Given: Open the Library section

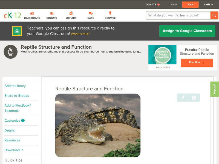Looking at the screenshot, I should click(x=71, y=13).
